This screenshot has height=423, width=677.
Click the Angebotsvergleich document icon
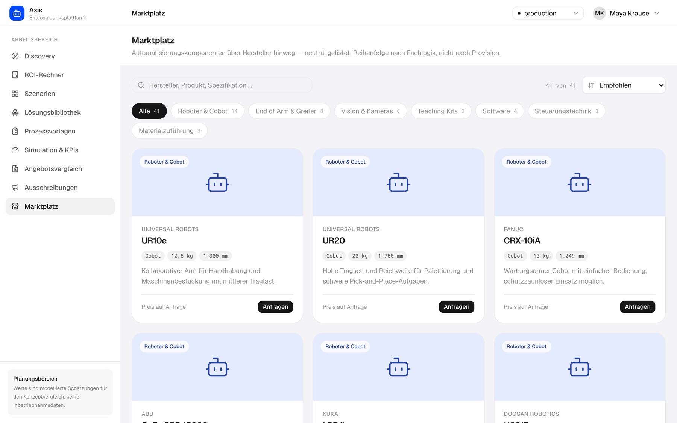point(15,169)
